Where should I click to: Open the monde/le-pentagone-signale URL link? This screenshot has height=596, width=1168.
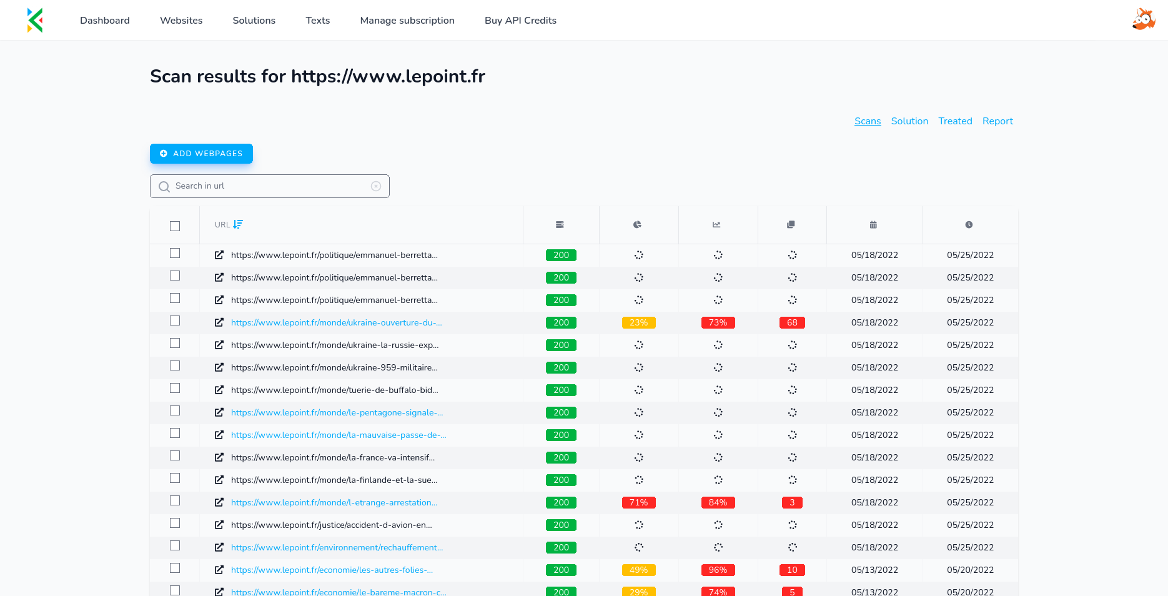click(337, 412)
